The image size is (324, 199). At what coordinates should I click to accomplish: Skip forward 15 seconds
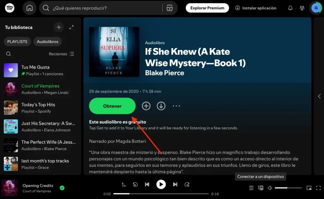point(187,185)
